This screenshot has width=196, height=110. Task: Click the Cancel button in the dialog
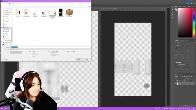tap(87, 60)
